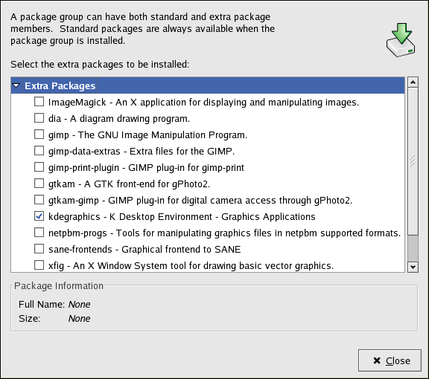Tick the gimp package checkbox
Viewport: 429px width, 379px height.
click(x=39, y=135)
